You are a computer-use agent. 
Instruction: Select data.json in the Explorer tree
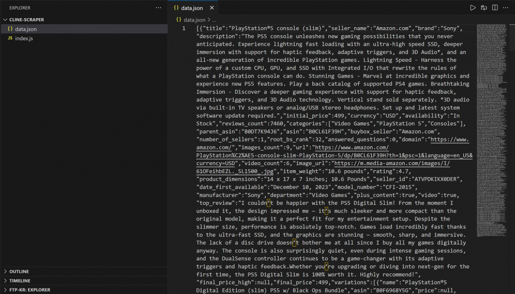click(x=84, y=29)
